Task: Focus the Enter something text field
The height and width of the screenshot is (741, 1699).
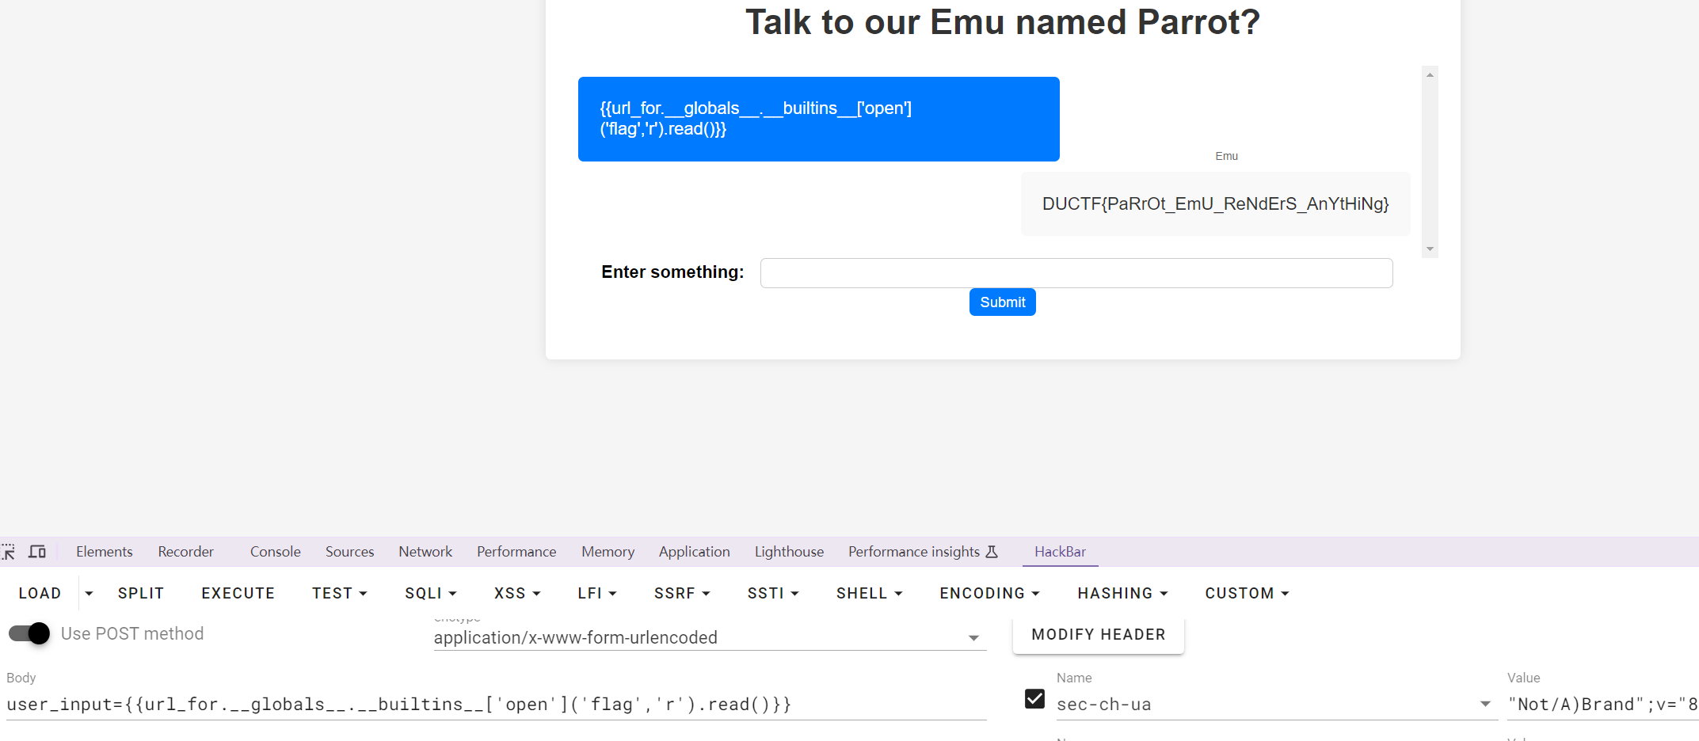Action: [x=1076, y=273]
